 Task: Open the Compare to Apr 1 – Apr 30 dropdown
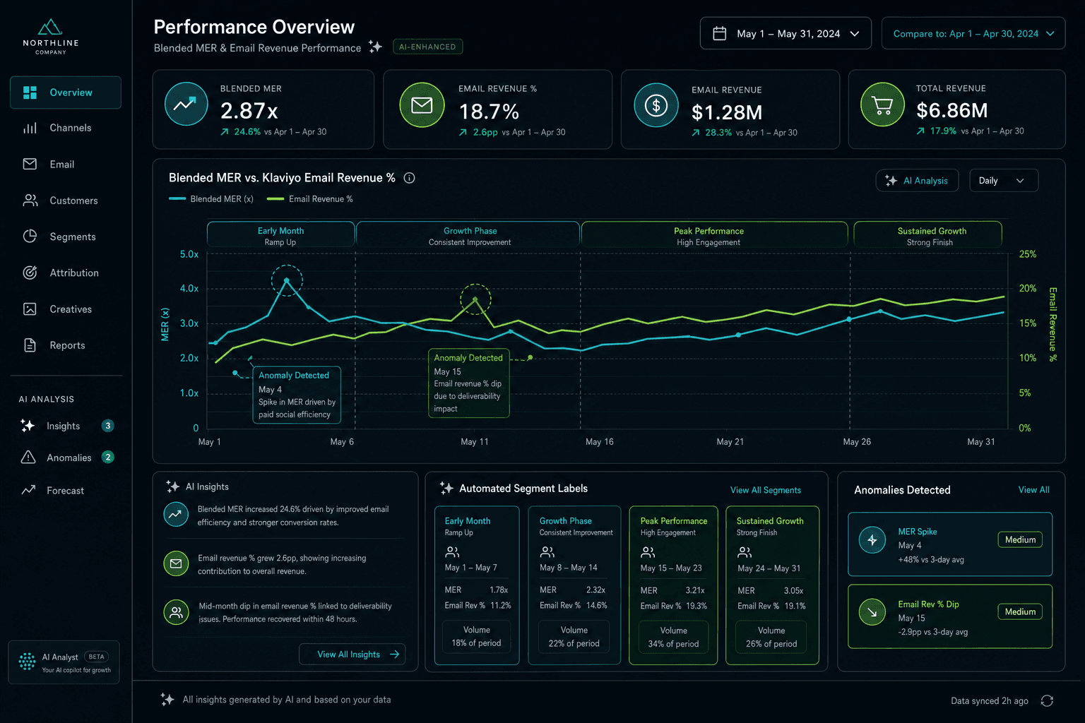tap(973, 33)
